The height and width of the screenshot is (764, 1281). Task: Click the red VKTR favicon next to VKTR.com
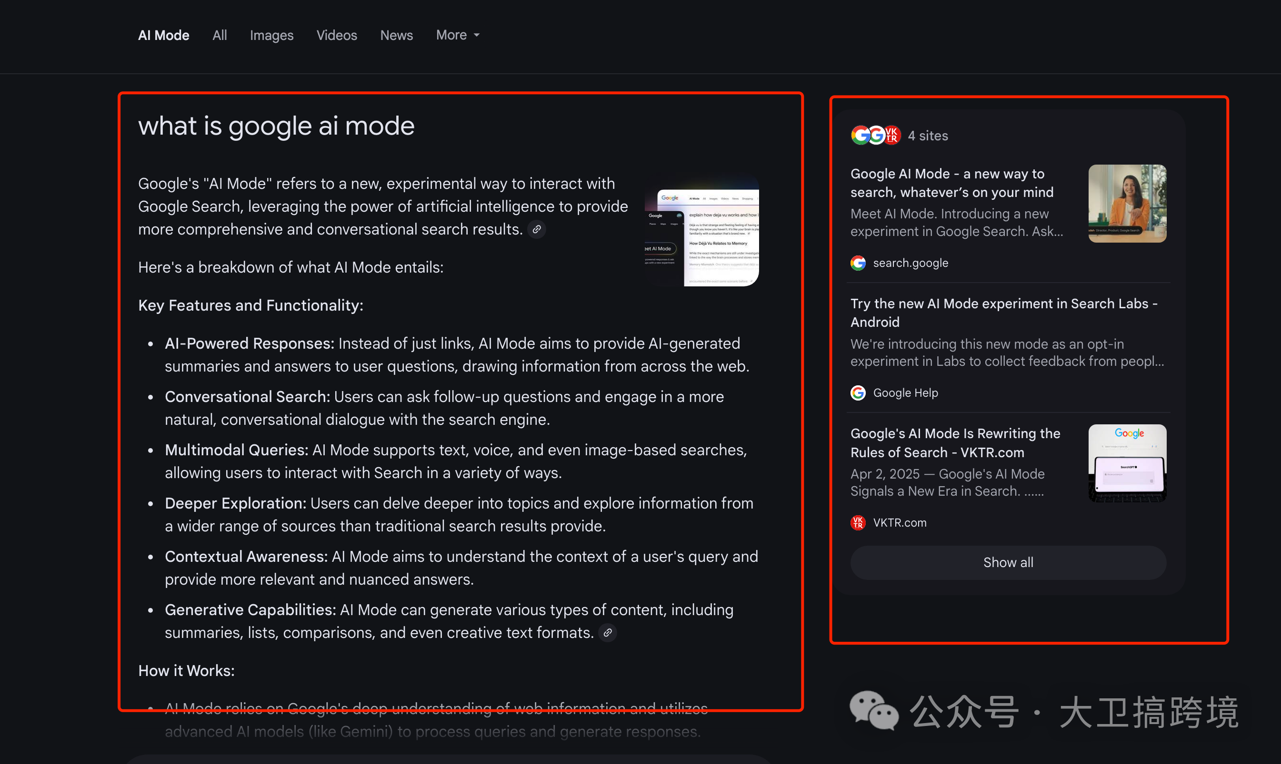pos(858,522)
